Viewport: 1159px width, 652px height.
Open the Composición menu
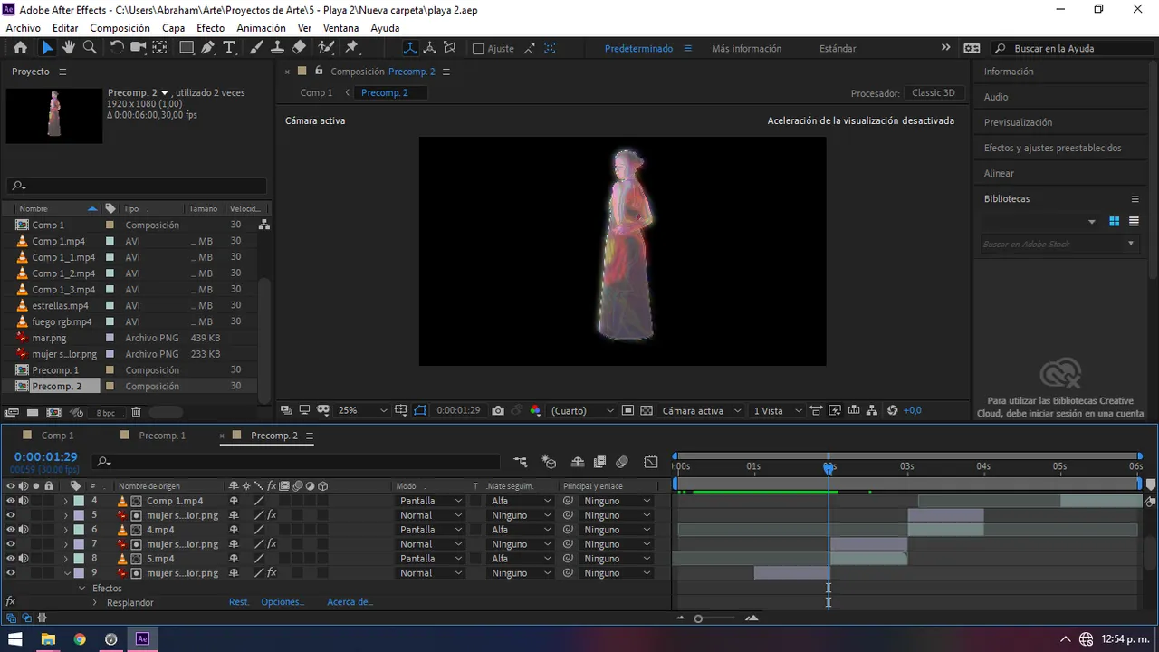click(x=120, y=28)
